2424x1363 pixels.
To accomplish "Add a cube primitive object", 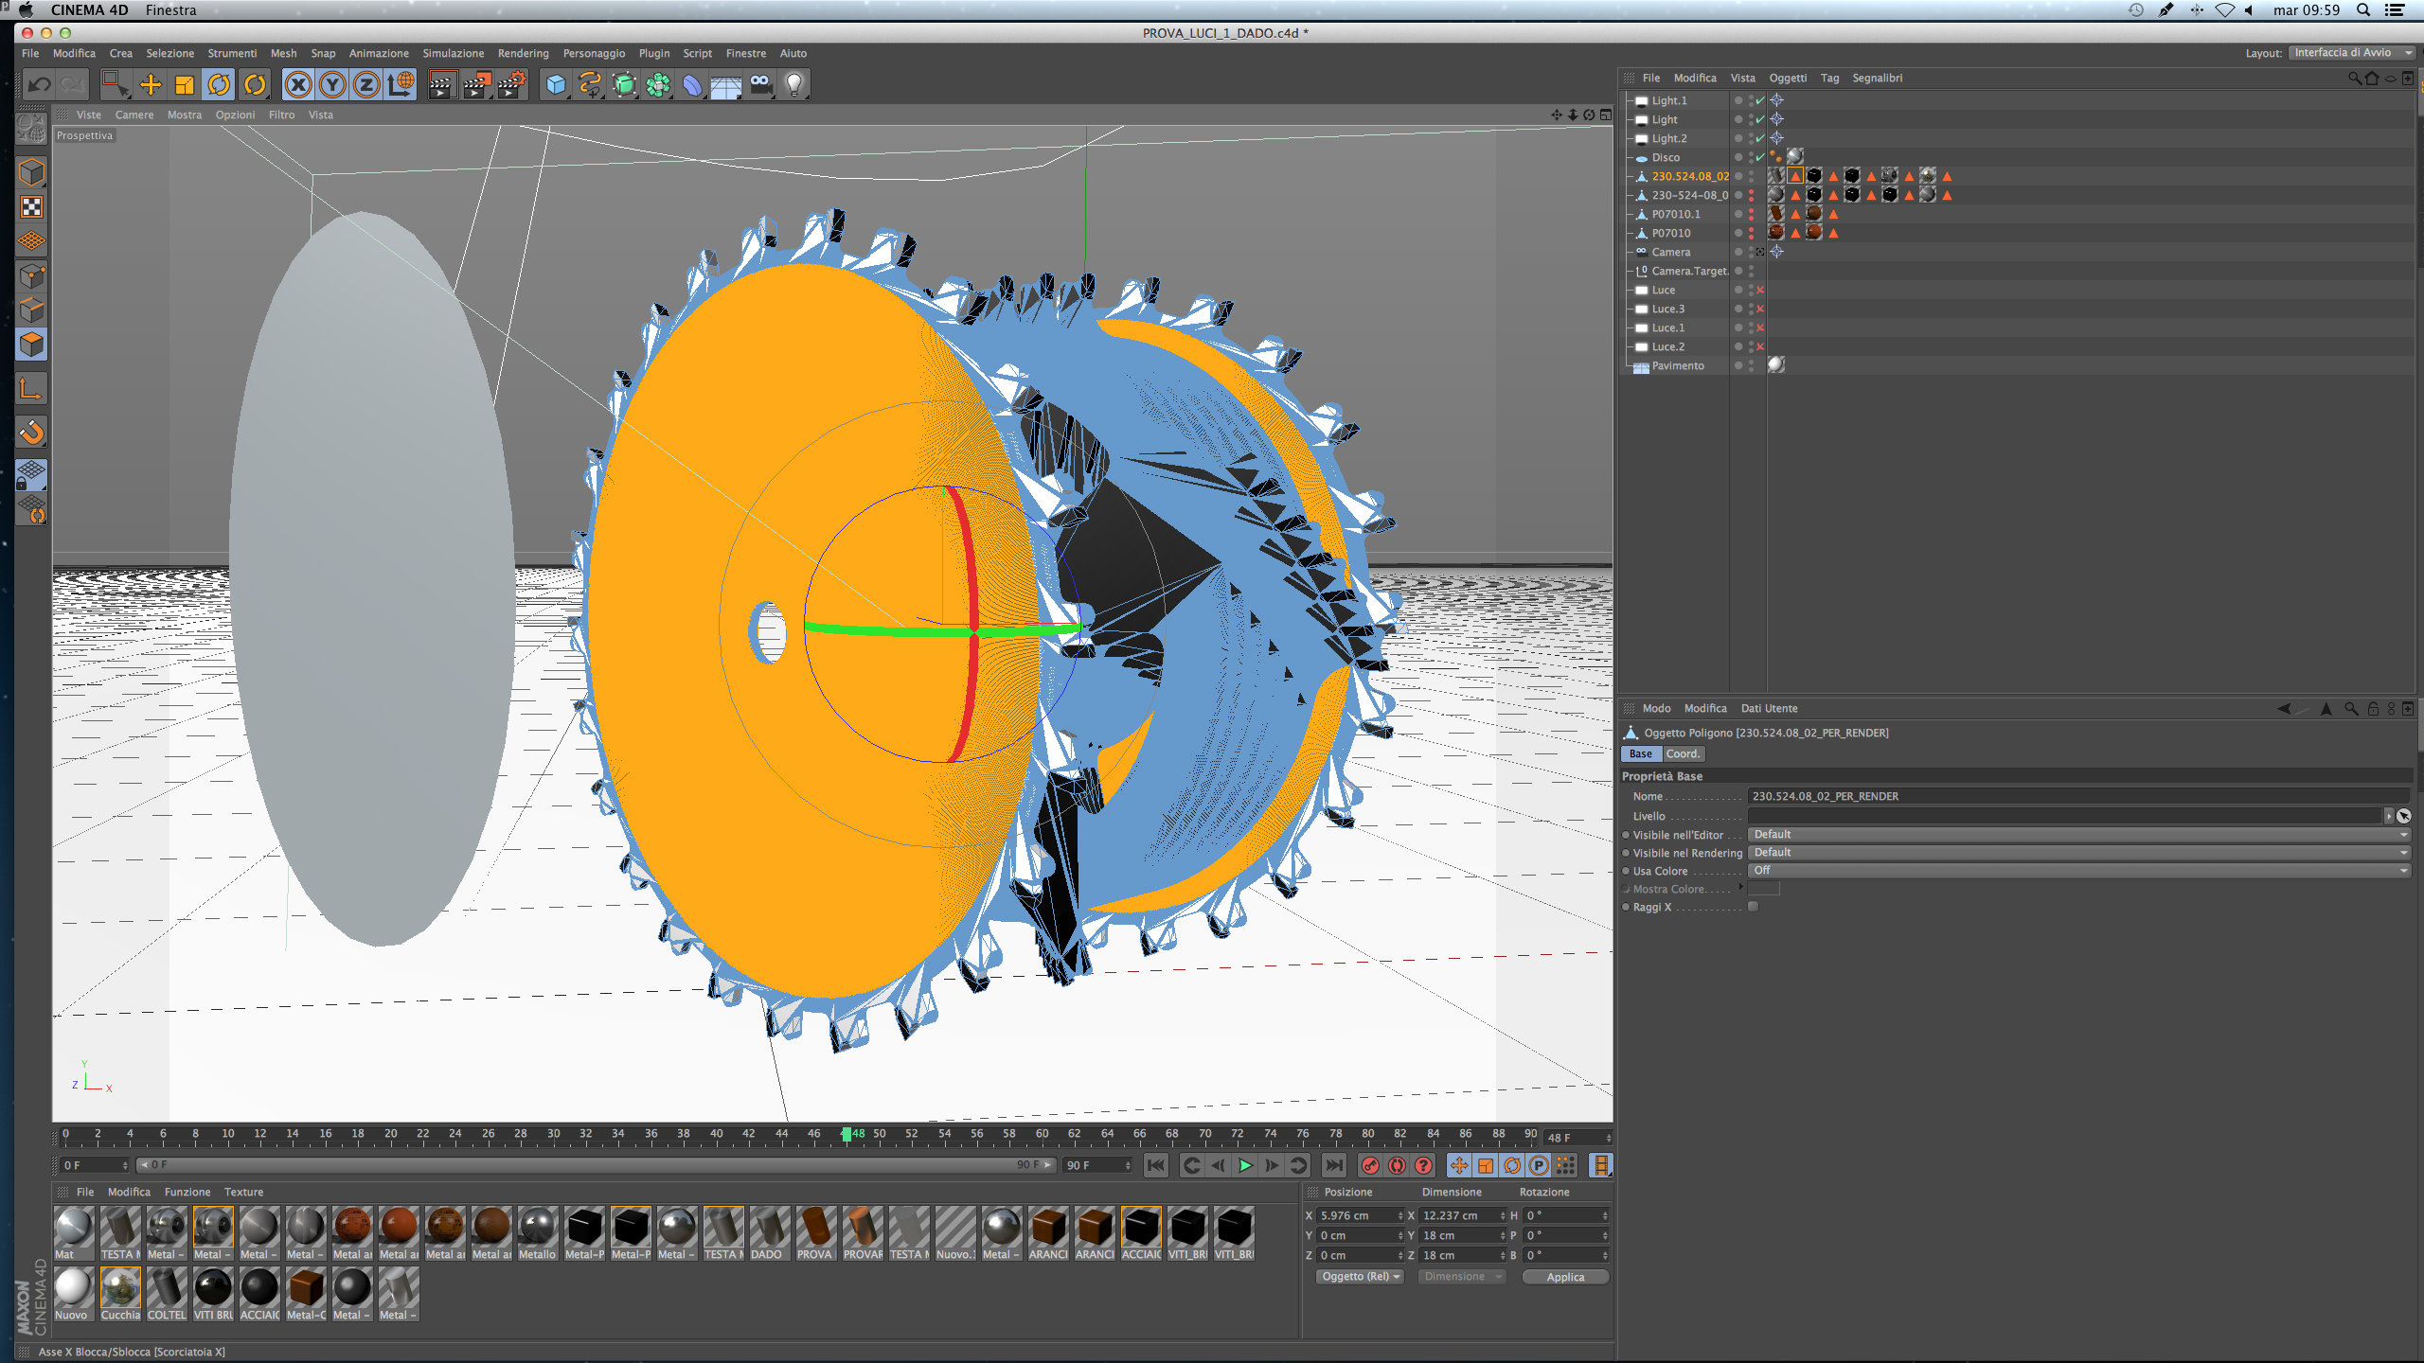I will [556, 85].
